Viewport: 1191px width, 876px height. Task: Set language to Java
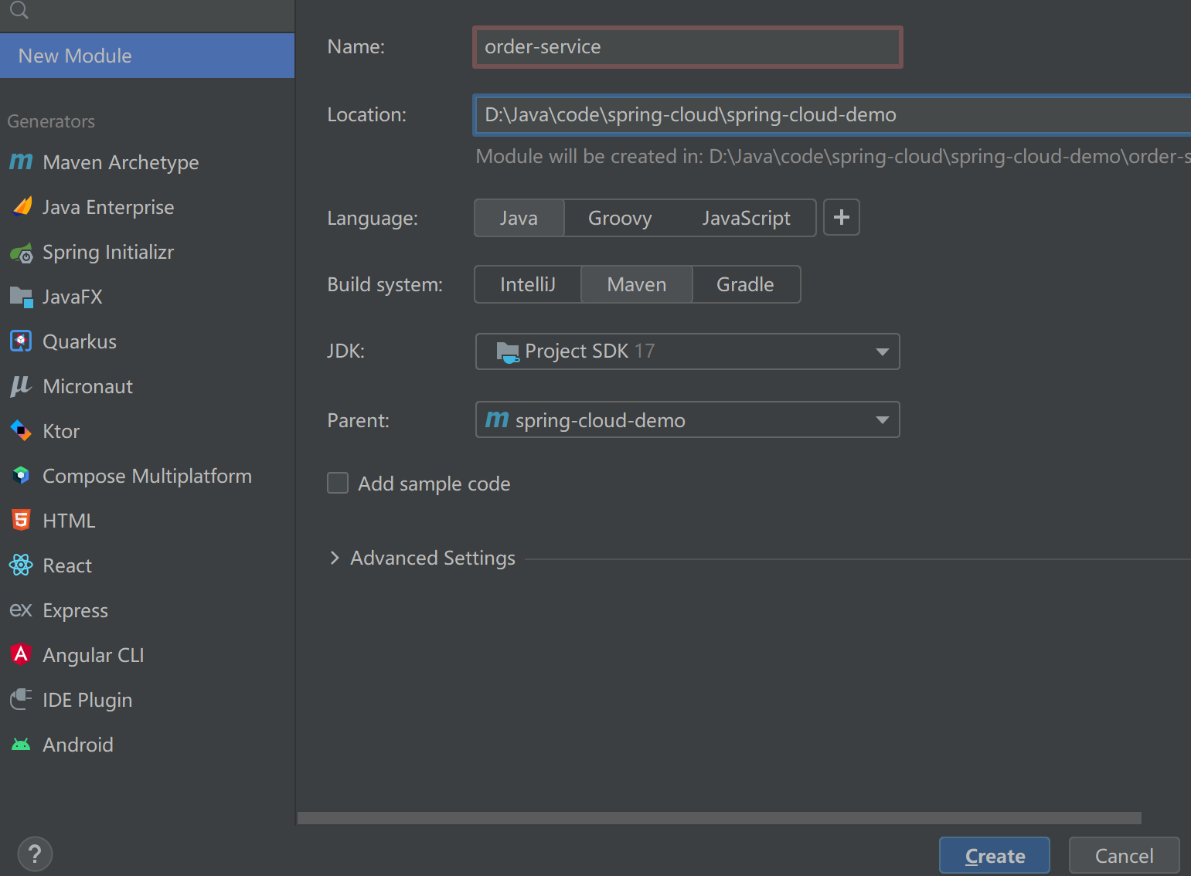click(x=519, y=218)
